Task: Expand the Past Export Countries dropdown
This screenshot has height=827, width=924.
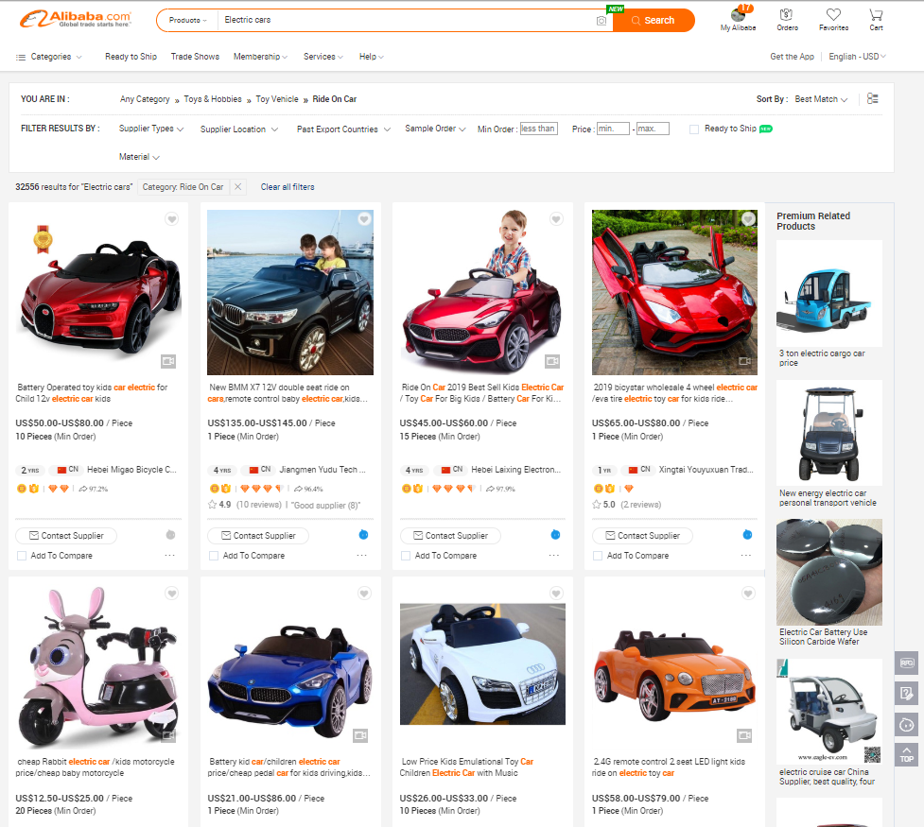Action: point(342,129)
